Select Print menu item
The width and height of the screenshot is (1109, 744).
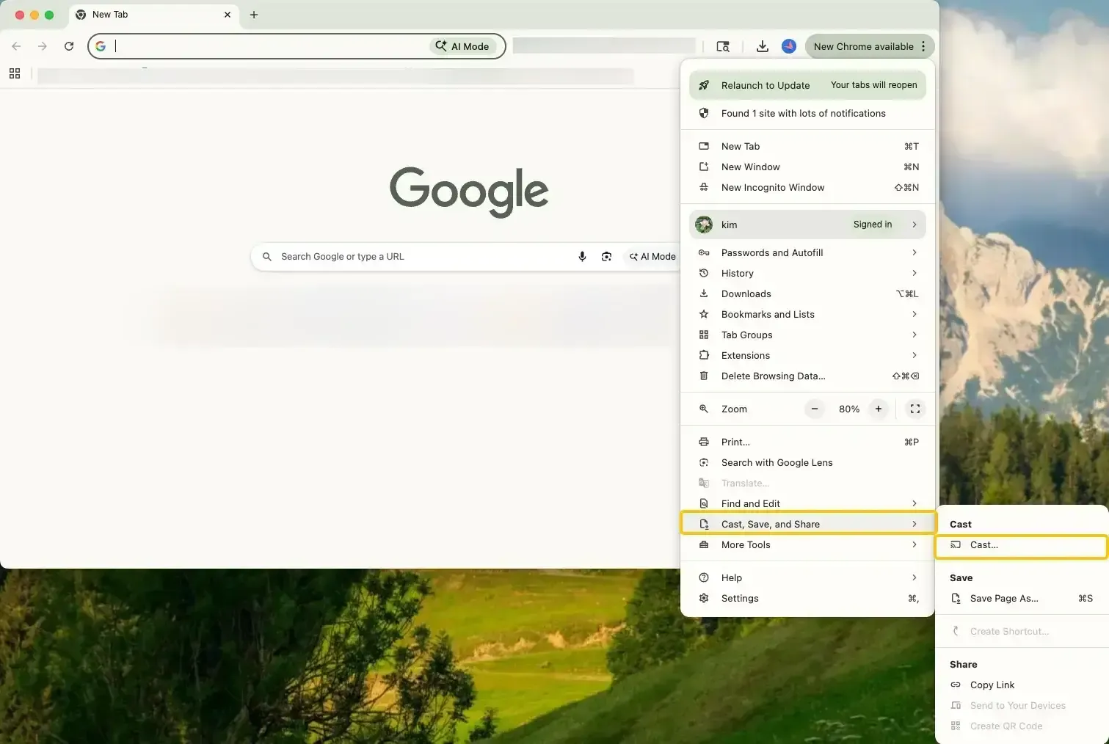pyautogui.click(x=807, y=442)
